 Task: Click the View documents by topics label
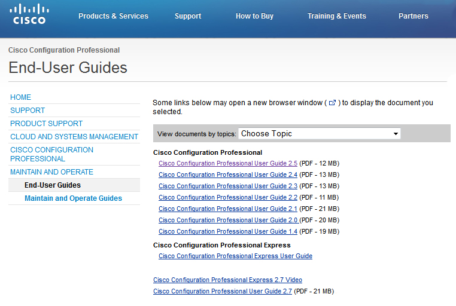(197, 134)
